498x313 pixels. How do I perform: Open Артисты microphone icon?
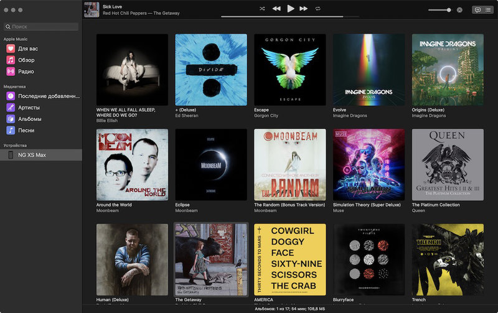pos(11,107)
